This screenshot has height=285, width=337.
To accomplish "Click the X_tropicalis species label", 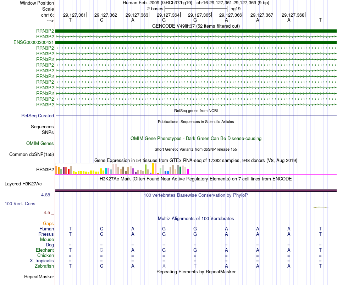I will point(42,261).
